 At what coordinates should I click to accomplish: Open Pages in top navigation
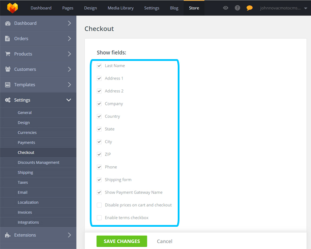click(x=68, y=8)
